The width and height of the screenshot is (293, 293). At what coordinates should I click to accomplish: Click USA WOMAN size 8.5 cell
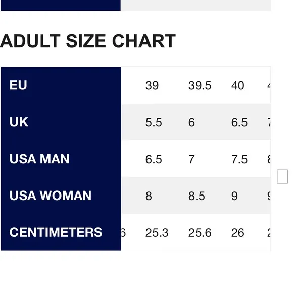[197, 196]
